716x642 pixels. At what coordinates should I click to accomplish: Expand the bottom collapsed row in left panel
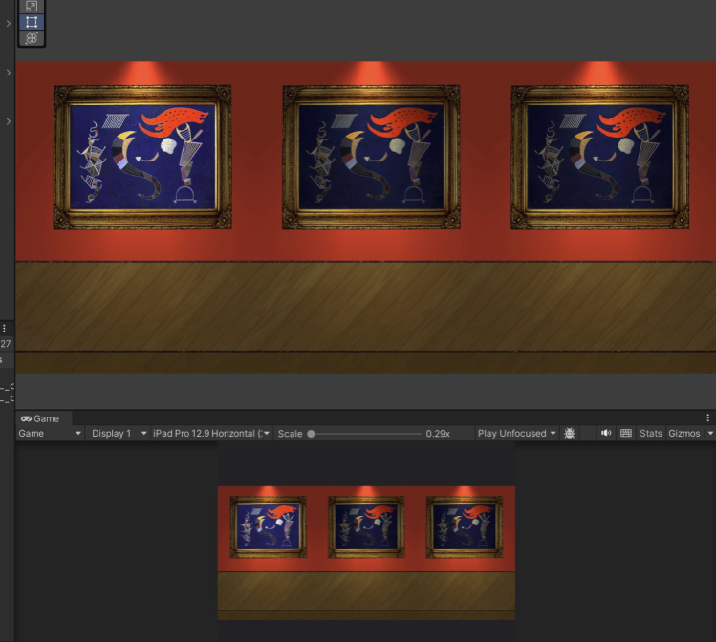(x=9, y=121)
